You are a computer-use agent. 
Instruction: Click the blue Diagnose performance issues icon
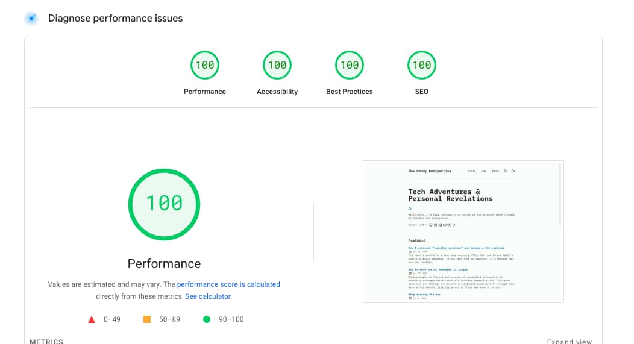(31, 18)
